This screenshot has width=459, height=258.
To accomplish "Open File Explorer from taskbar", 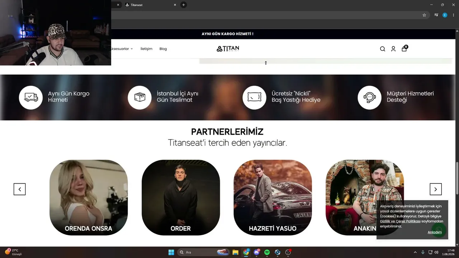I will [236, 252].
